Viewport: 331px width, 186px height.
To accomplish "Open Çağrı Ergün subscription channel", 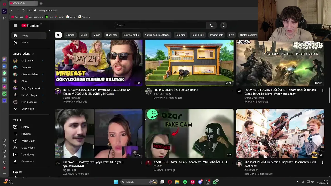I will (29, 60).
